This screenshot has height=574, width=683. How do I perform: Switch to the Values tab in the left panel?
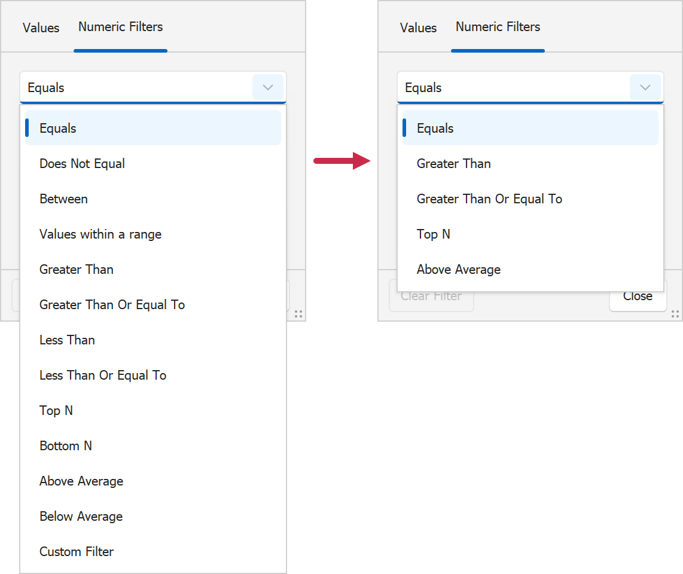[x=41, y=28]
